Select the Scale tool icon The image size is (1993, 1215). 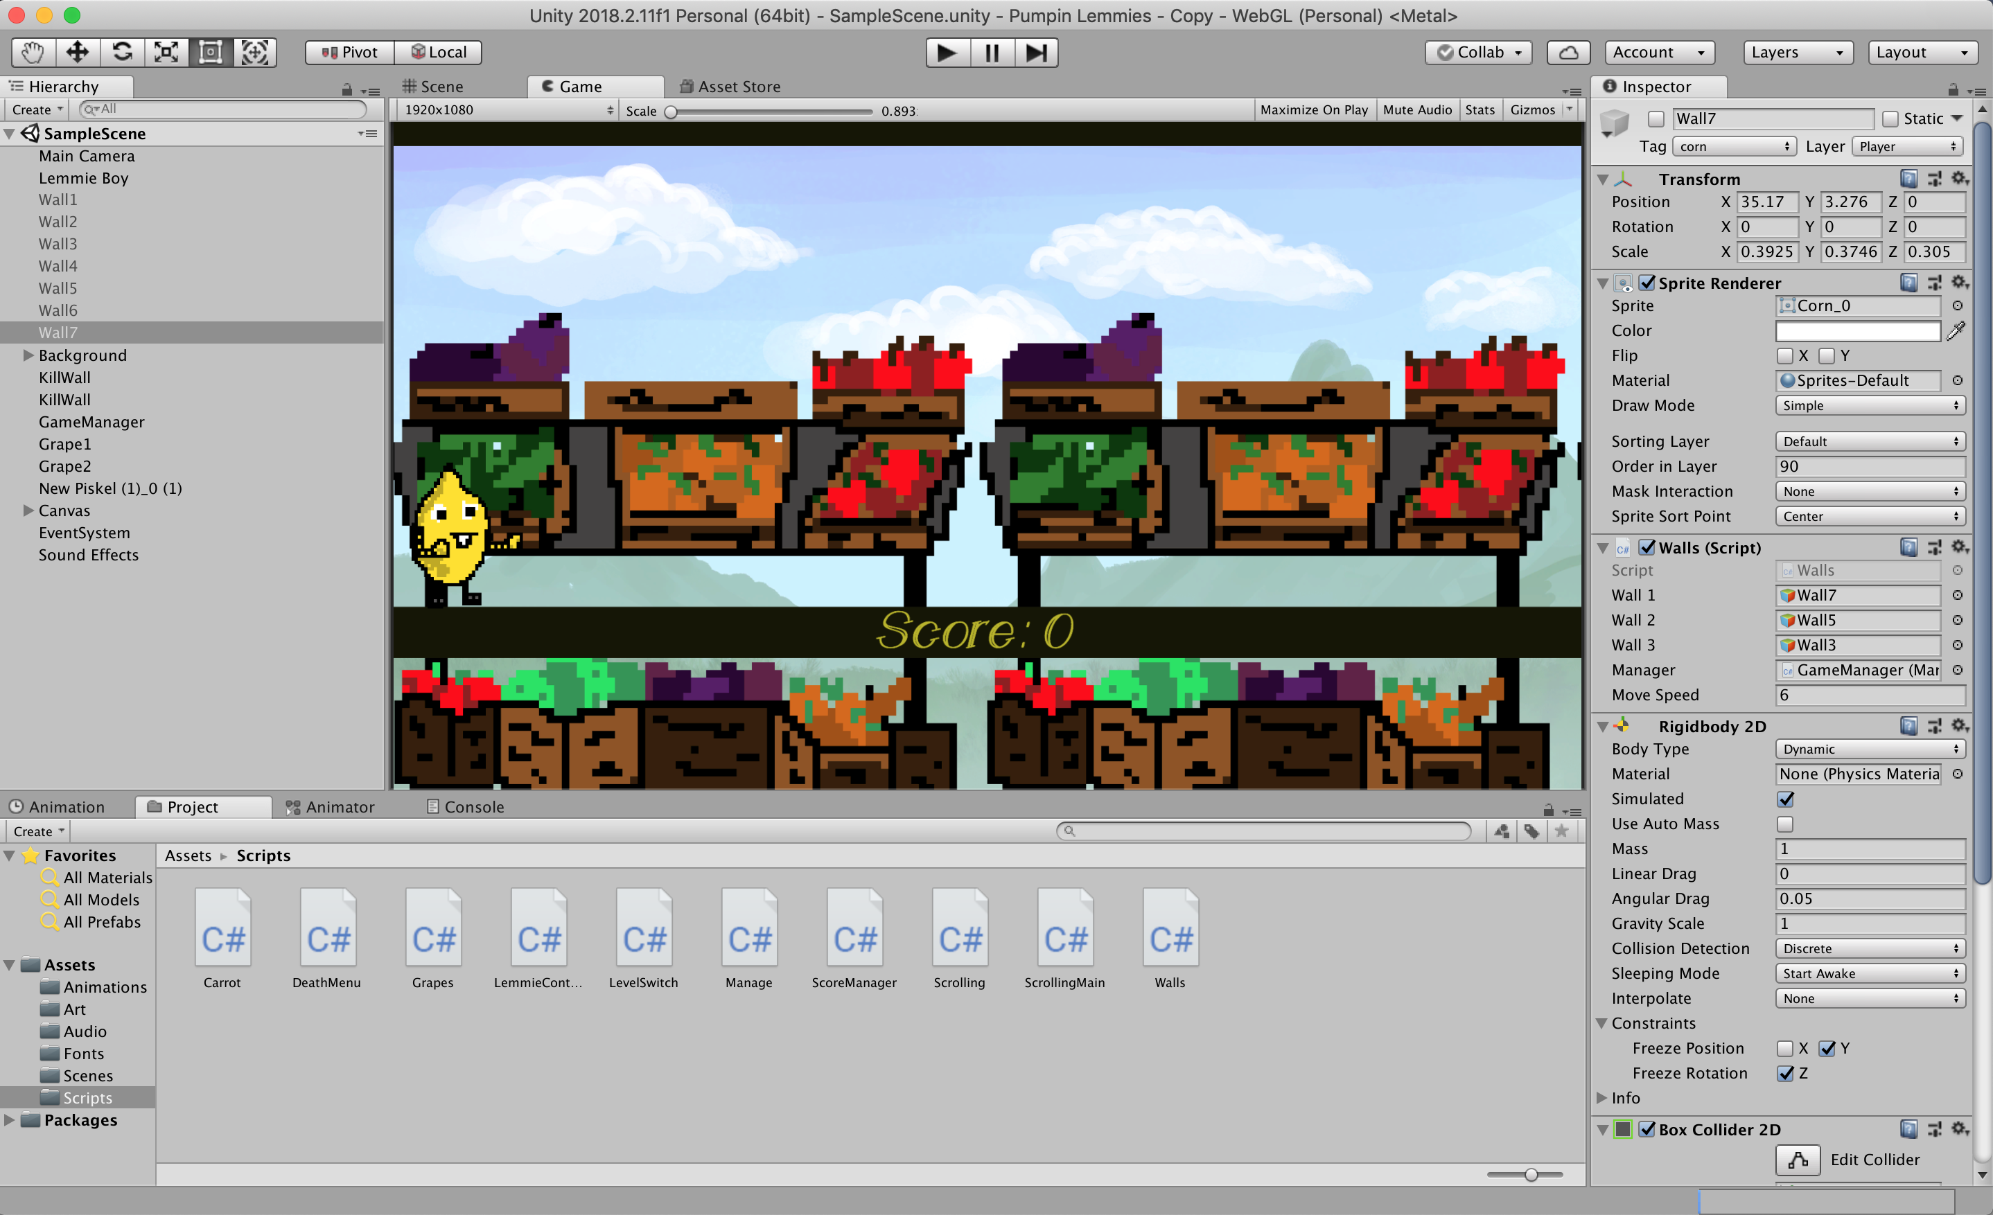166,53
